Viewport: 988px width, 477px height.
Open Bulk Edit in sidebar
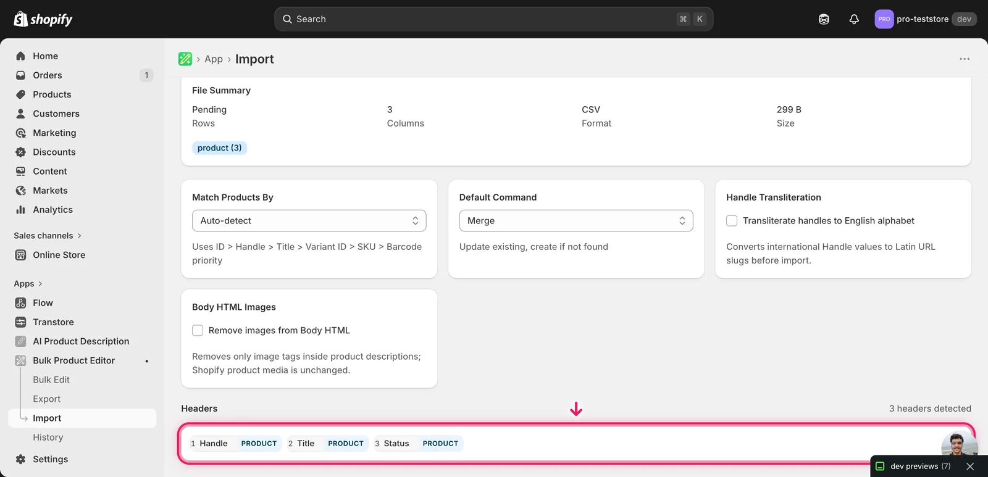pyautogui.click(x=51, y=380)
